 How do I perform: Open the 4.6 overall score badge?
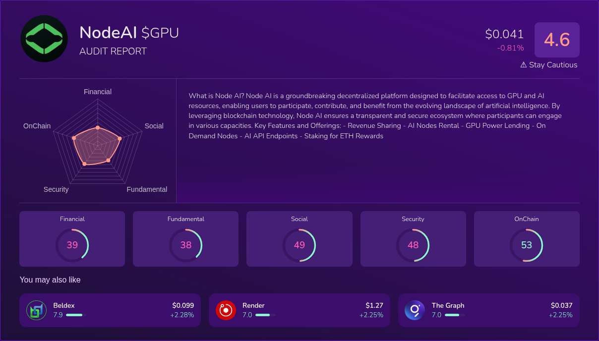[x=557, y=40]
